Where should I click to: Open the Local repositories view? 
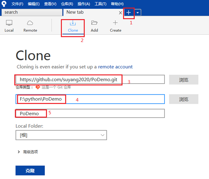tap(9, 26)
